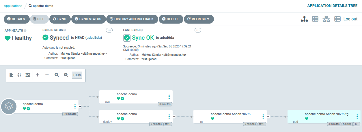
Task: Switch to the tree view icon
Action: 304,19
